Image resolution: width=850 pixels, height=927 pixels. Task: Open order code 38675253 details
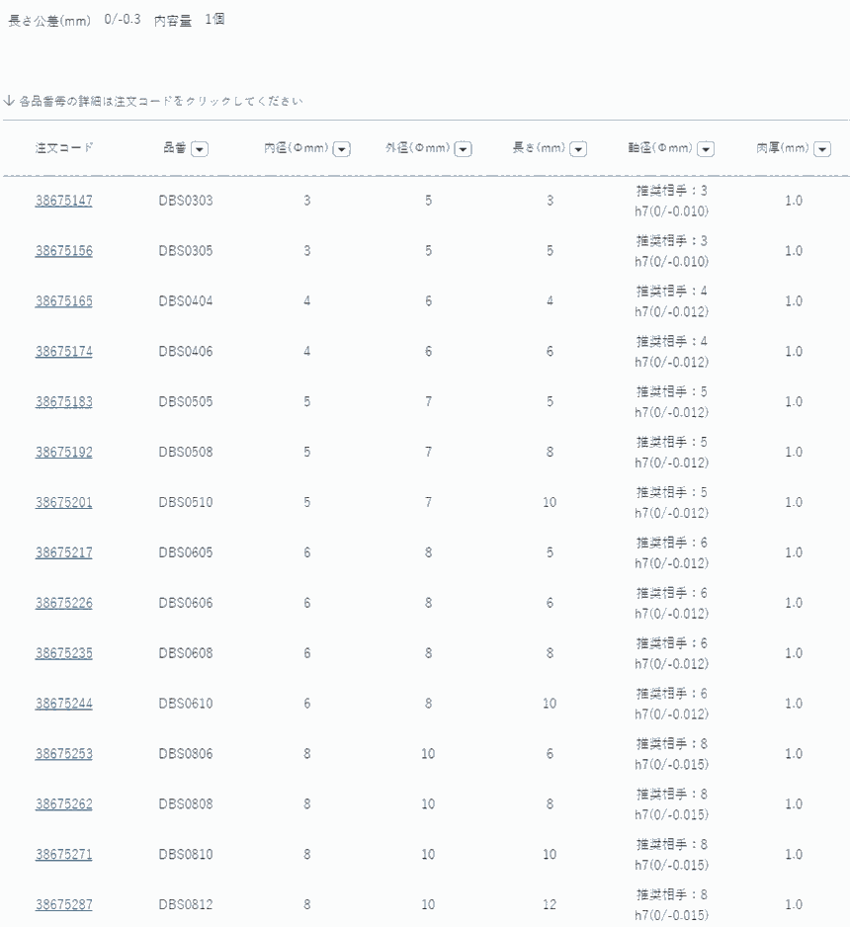[x=64, y=754]
